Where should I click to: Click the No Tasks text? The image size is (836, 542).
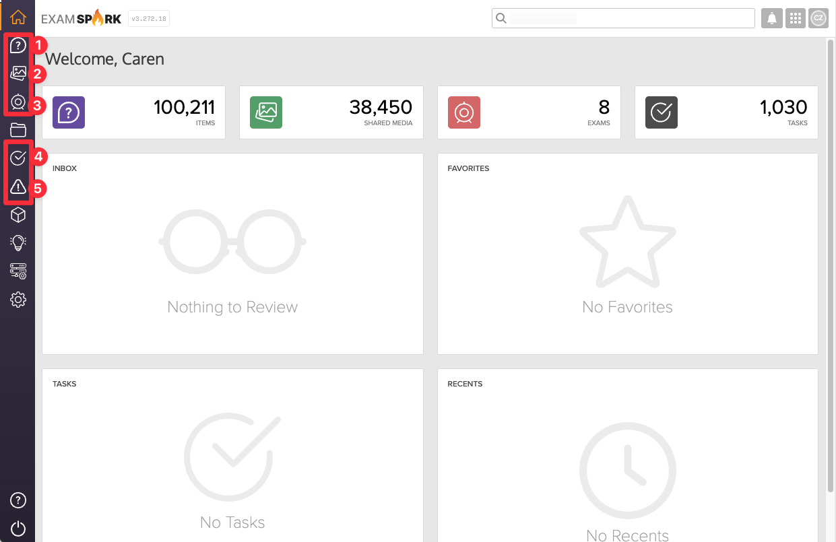[x=232, y=522]
